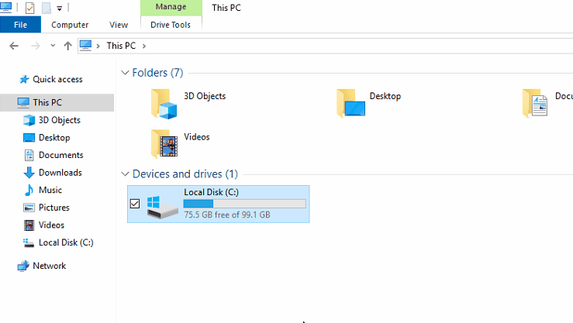This screenshot has height=323, width=573.
Task: Open the Desktop folder in the Folders section
Action: [351, 102]
